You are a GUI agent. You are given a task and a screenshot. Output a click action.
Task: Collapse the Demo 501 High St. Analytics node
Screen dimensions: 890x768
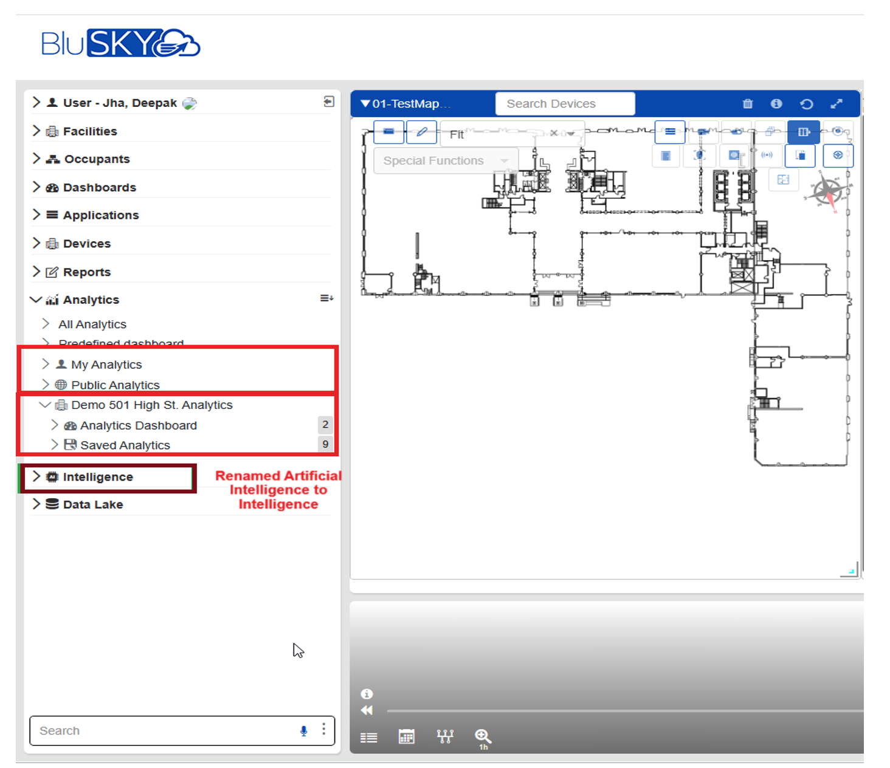45,405
